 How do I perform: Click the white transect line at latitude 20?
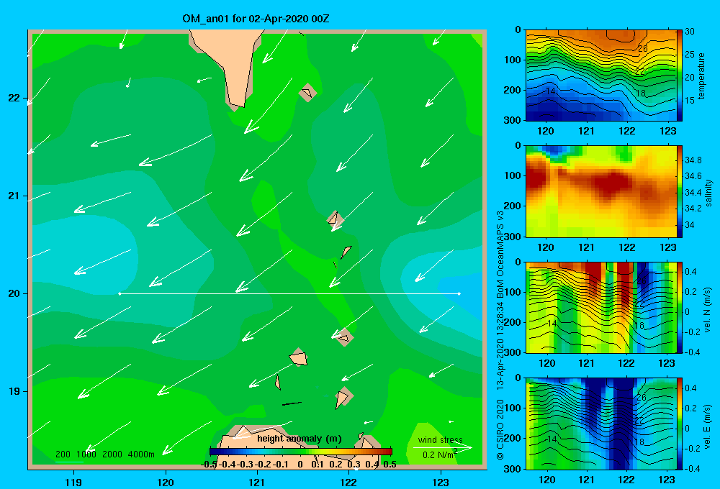point(289,293)
